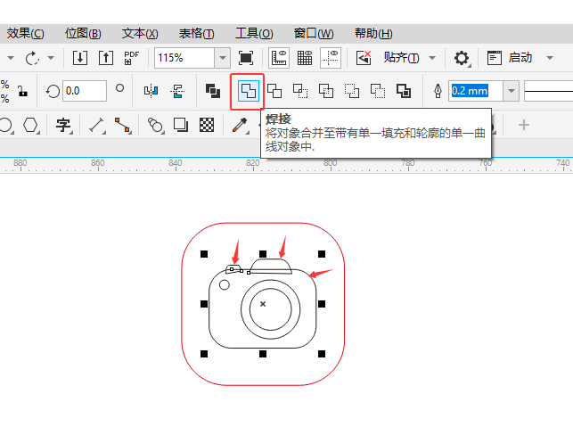573x427 pixels.
Task: Click the Combine objects icon
Action: [213, 91]
